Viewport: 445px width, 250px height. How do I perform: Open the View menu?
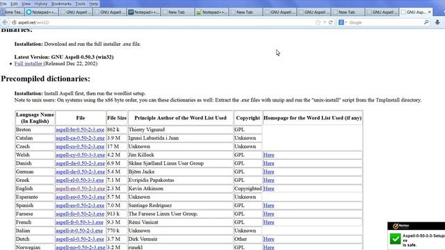click(26, 4)
